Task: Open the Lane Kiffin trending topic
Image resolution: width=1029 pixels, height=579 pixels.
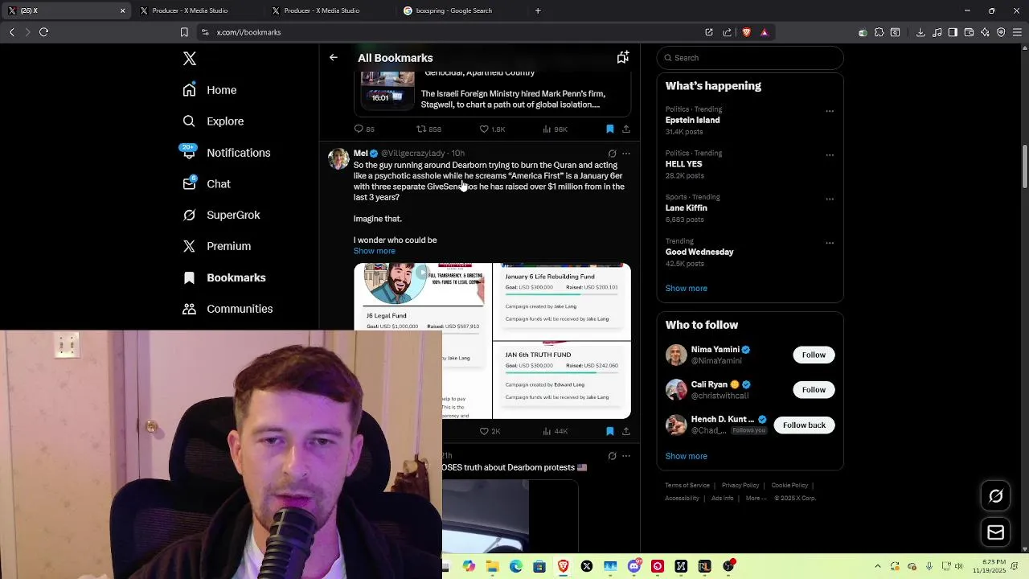Action: [x=686, y=208]
